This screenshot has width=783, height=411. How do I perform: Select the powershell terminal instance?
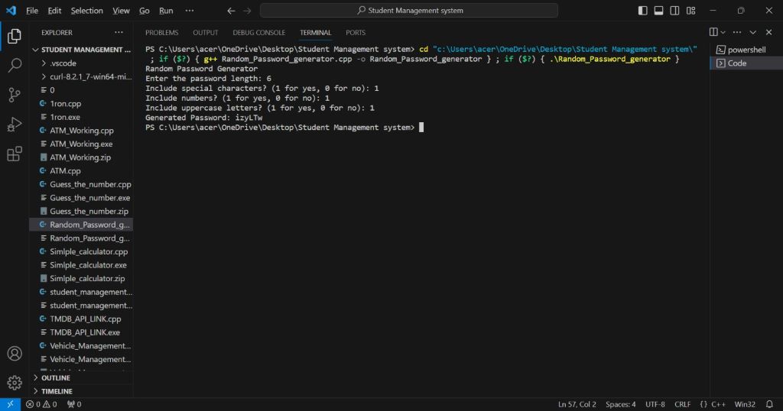(x=746, y=50)
